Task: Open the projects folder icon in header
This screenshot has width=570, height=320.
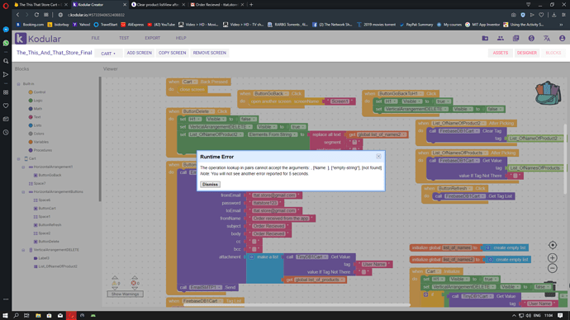Action: tap(485, 38)
